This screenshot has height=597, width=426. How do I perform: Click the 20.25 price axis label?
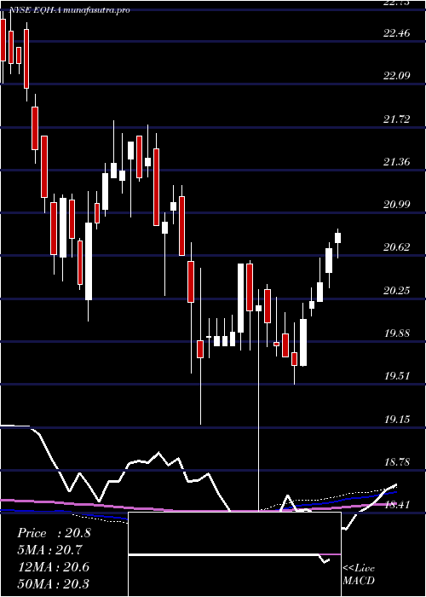(x=396, y=291)
